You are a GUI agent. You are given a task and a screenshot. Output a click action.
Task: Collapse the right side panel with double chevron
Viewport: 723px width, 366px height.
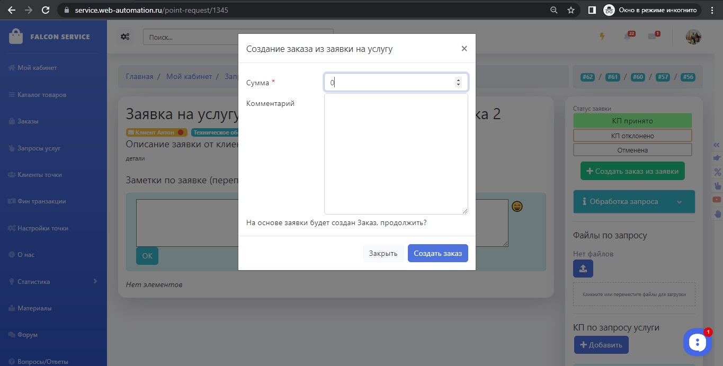717,145
